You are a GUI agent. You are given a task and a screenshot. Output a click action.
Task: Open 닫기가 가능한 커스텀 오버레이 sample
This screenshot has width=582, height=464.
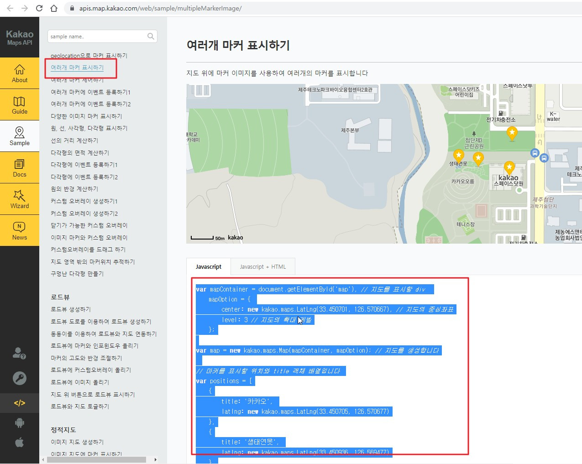(89, 225)
